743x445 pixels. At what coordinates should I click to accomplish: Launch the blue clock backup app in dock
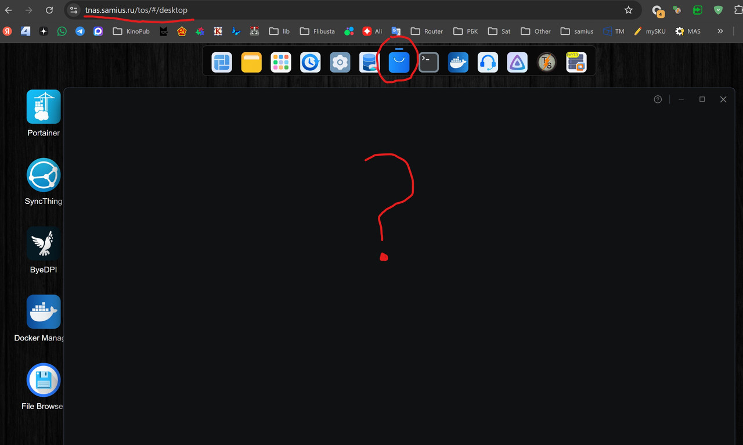pos(311,62)
